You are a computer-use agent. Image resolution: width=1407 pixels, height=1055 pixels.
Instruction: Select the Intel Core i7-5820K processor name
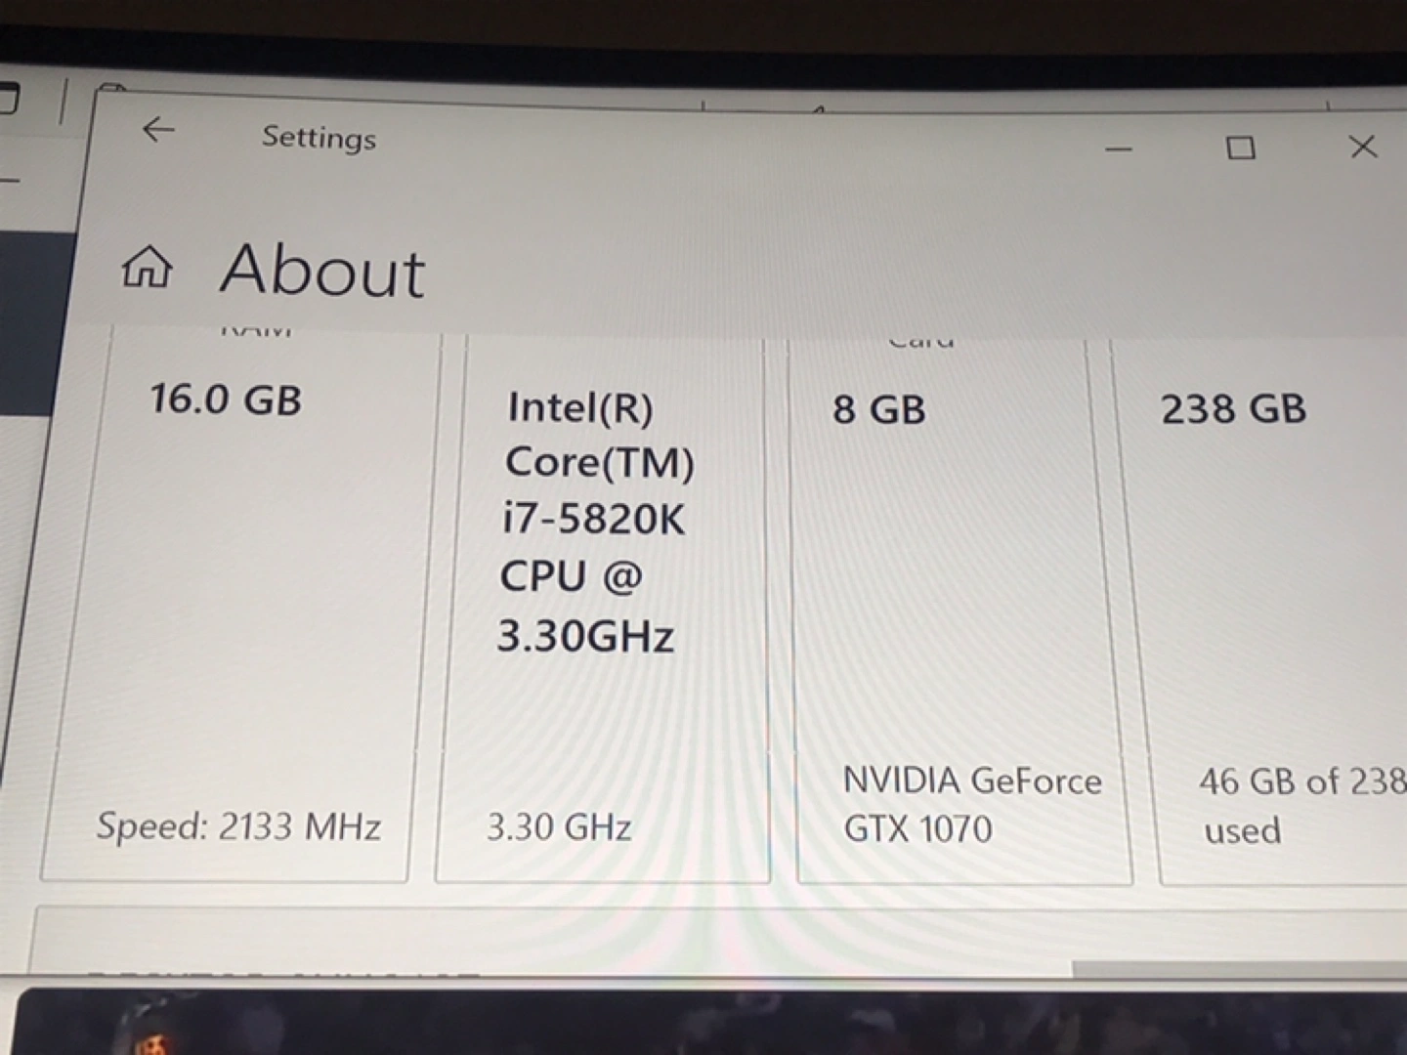(x=596, y=520)
